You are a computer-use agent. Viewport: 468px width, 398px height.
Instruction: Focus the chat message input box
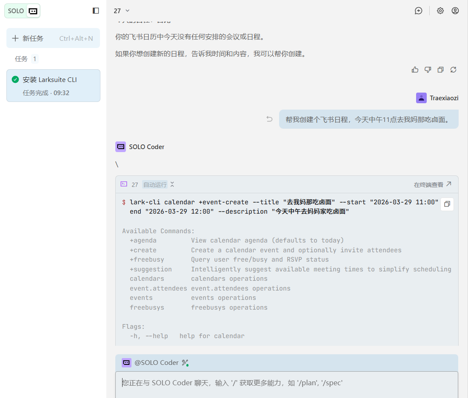(286, 384)
